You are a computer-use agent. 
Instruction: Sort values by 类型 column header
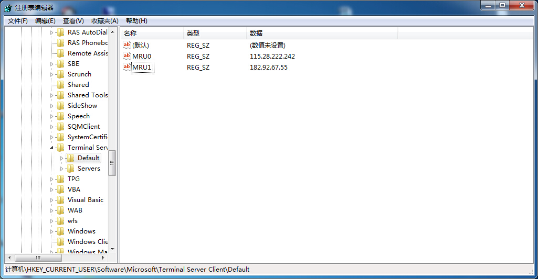point(215,33)
